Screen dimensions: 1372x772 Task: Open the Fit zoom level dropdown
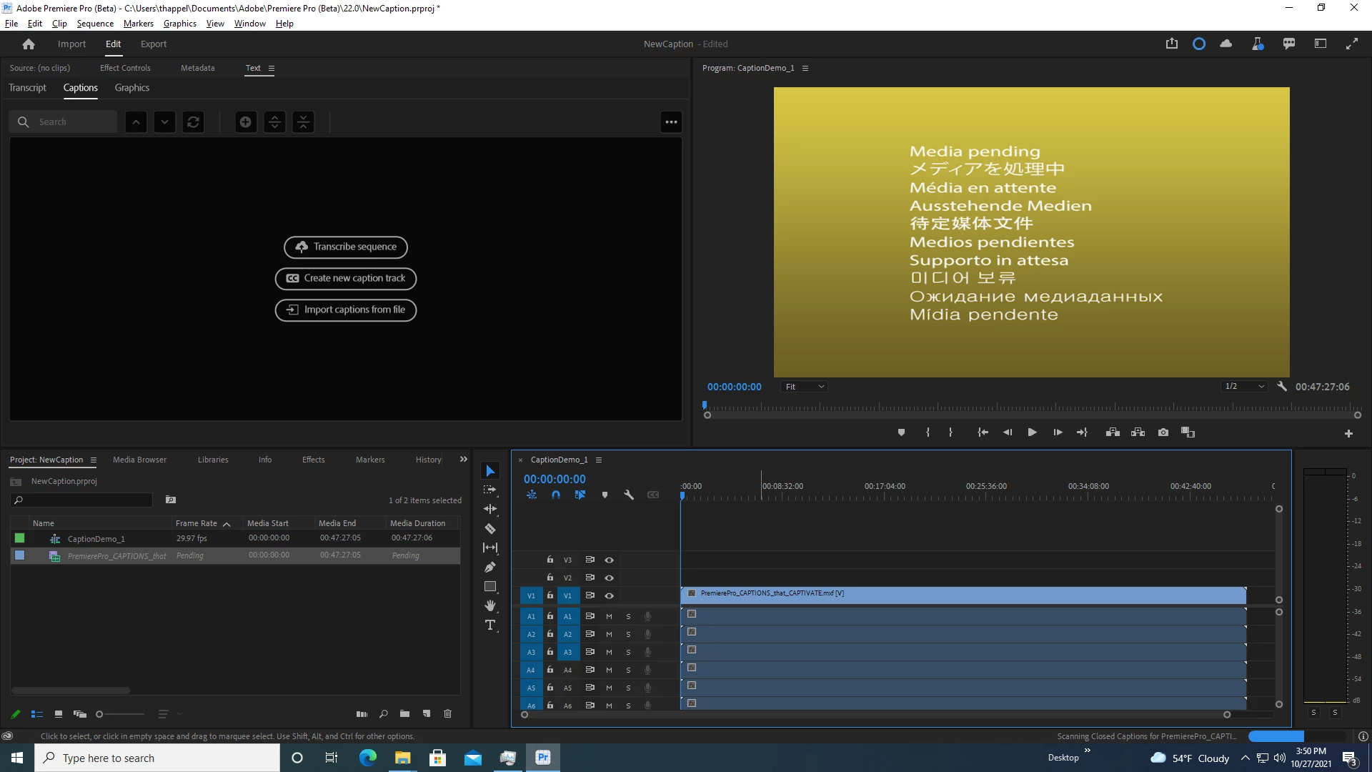(x=805, y=387)
